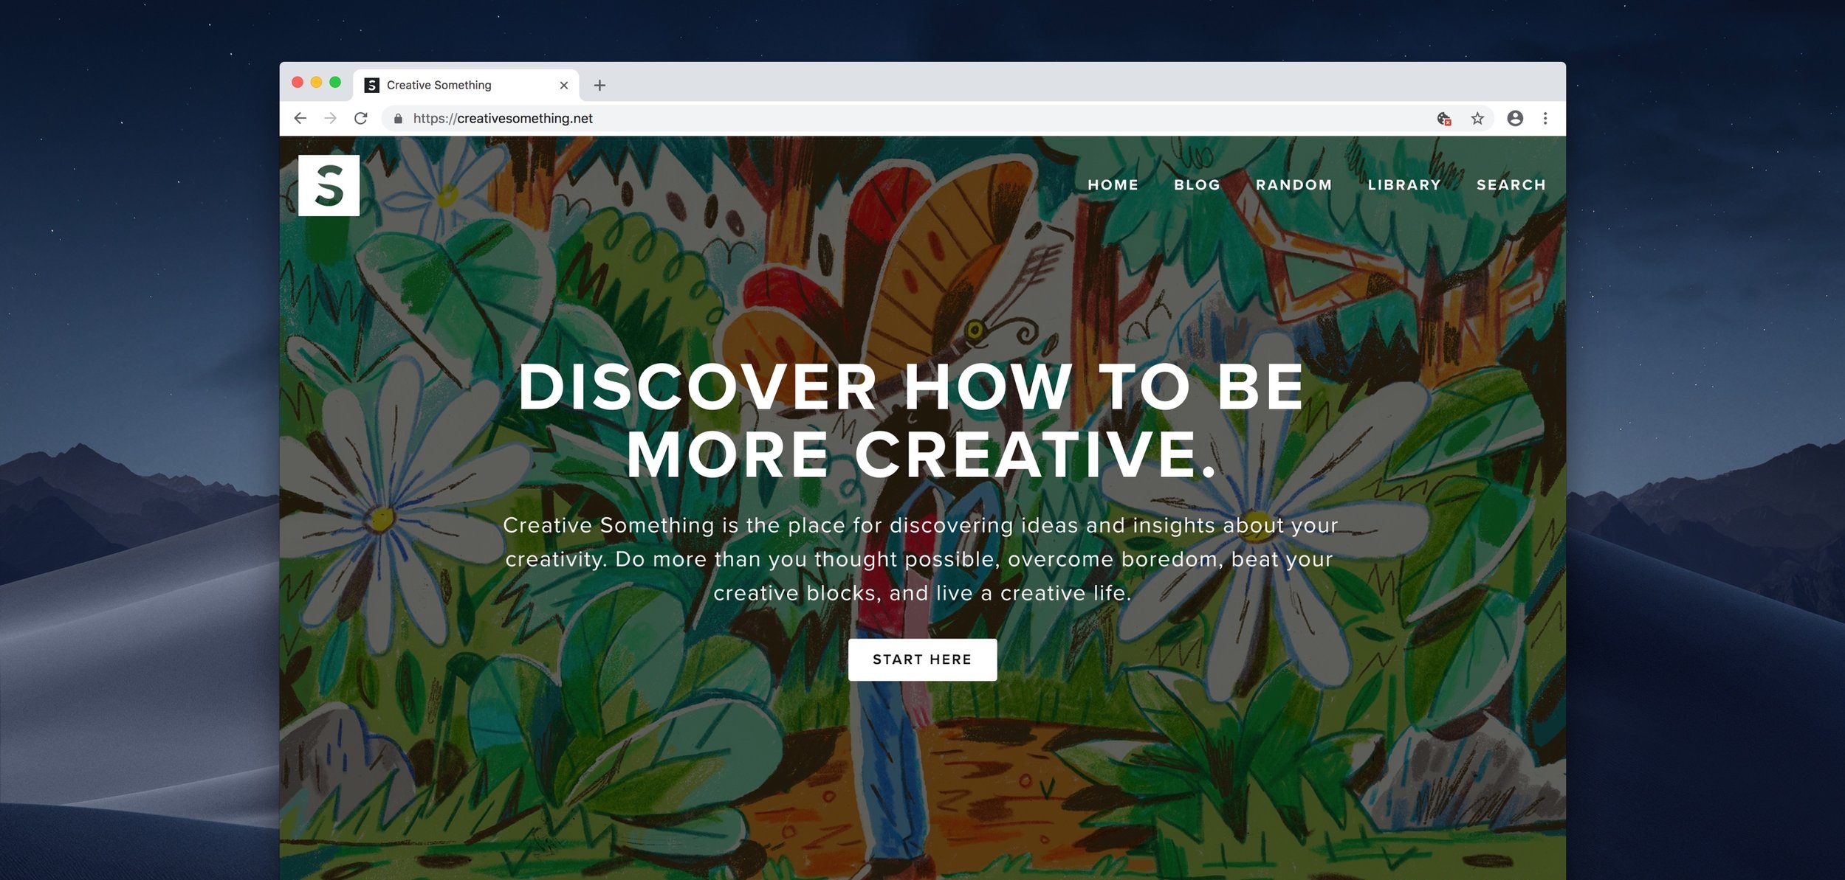Screen dimensions: 1845x880
Task: Click the START HERE button
Action: [922, 659]
